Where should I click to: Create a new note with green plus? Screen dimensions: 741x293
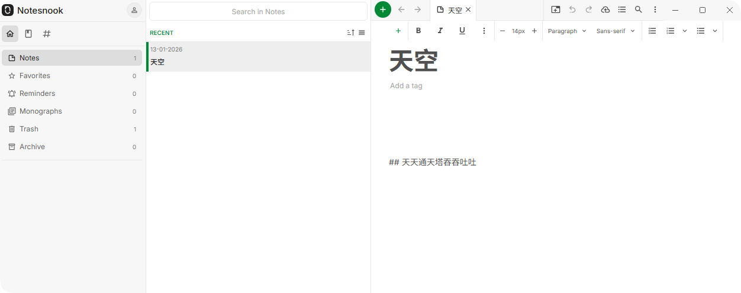click(383, 9)
